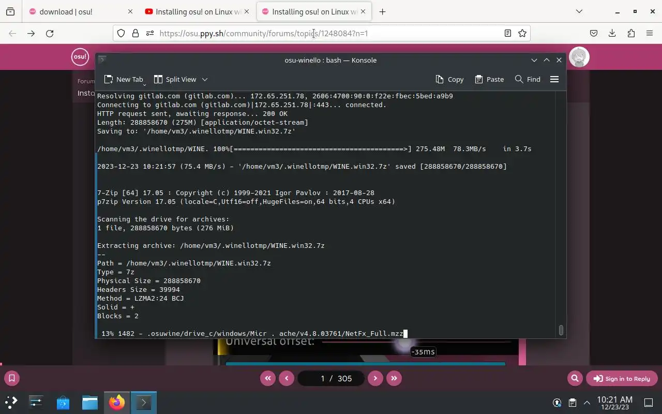Screen dimensions: 662x414
Task: Open the list all tabs dropdown
Action: [579, 11]
